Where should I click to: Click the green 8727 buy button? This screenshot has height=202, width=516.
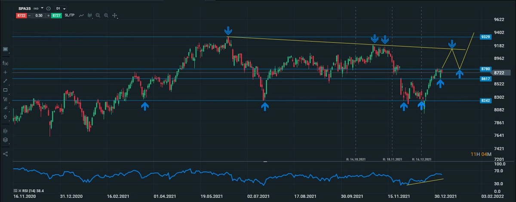tap(56, 15)
